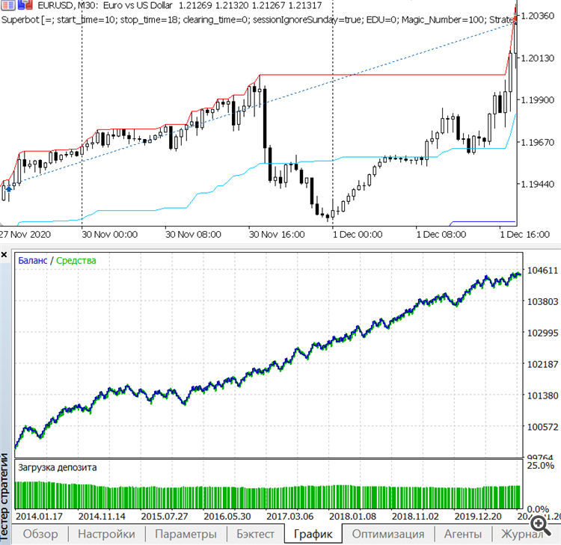Click the 1.19900 price scale label

pos(537,99)
